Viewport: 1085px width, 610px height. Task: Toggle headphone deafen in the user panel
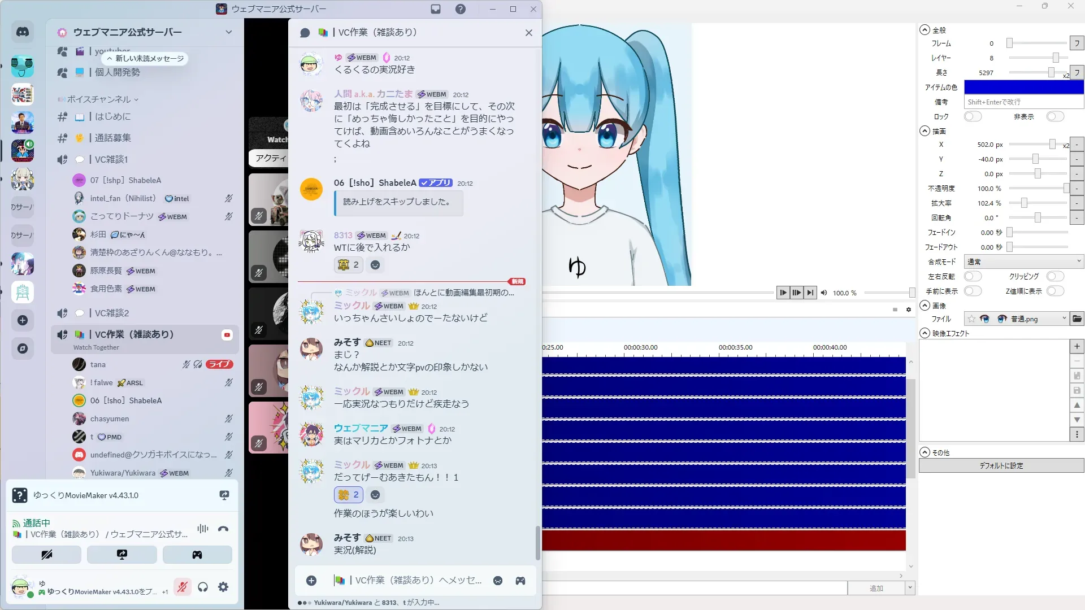click(x=203, y=587)
